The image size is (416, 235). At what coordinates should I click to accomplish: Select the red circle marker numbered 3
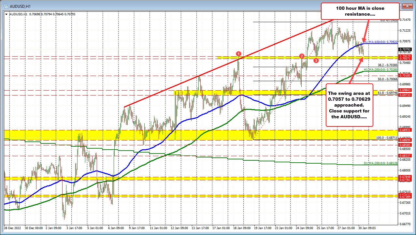point(316,60)
